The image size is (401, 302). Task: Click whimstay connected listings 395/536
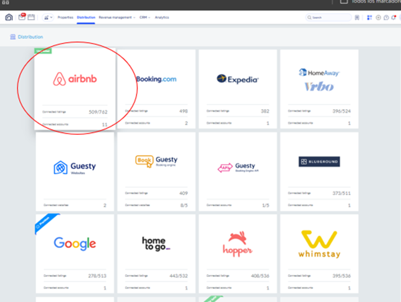341,276
